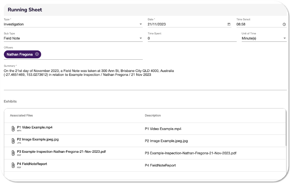Click the calendar icon in Date field
Screen dimensions: 291x184
[x=229, y=24]
